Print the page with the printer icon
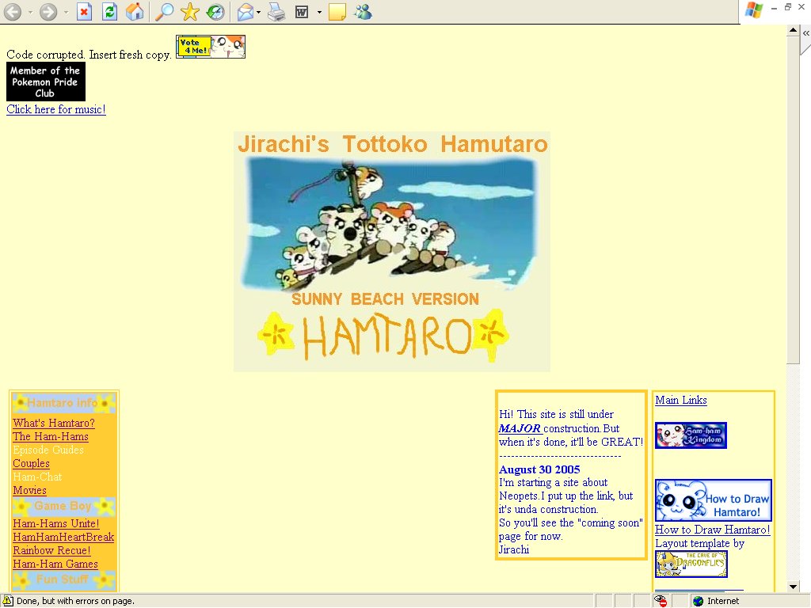This screenshot has height=608, width=811. coord(276,11)
